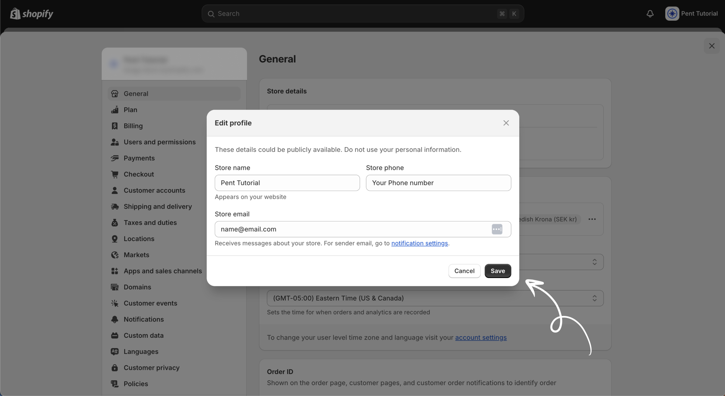Viewport: 725px width, 396px height.
Task: Click the Users and permissions icon
Action: [115, 142]
